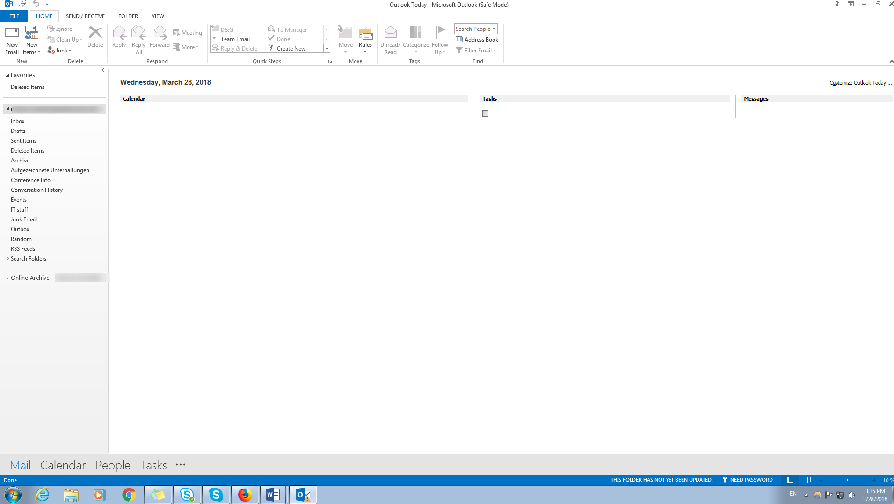Switch to People navigation
Screen dimensions: 894x504
113,465
